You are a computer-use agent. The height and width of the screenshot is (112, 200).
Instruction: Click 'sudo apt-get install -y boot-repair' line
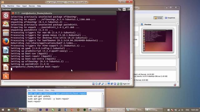pyautogui.click(x=48, y=99)
